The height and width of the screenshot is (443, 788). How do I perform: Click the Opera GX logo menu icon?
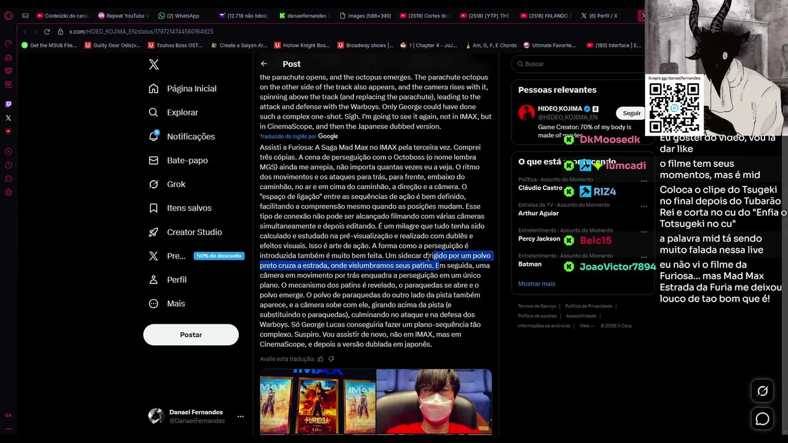[x=8, y=16]
